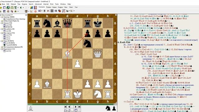This screenshot has height=112, width=199.
Task: Switch to the Test tab
Action: pos(76,7)
